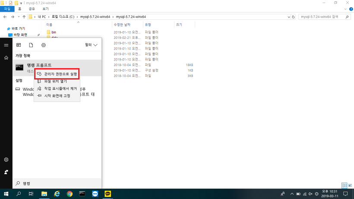Image resolution: width=354 pixels, height=199 pixels.
Task: Switch to large icons view layout
Action: point(350,186)
